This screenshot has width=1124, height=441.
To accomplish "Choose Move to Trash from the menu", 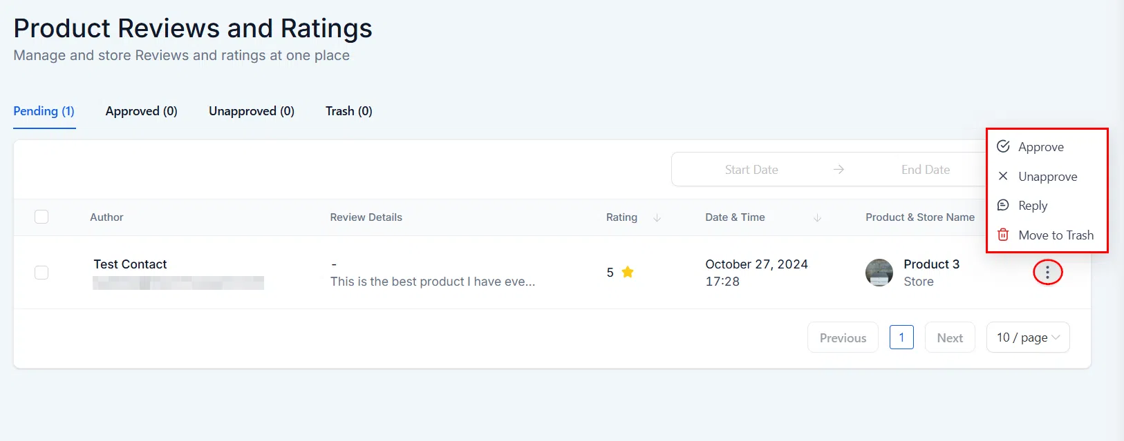I will point(1047,235).
